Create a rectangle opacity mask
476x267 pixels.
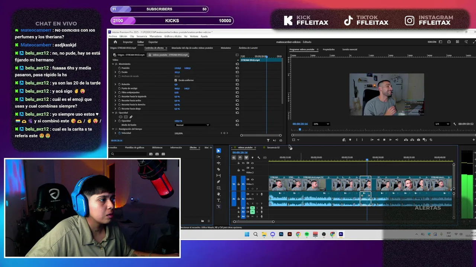point(126,117)
